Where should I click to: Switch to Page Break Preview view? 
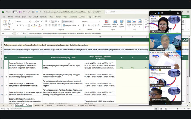pyautogui.click(x=166, y=109)
